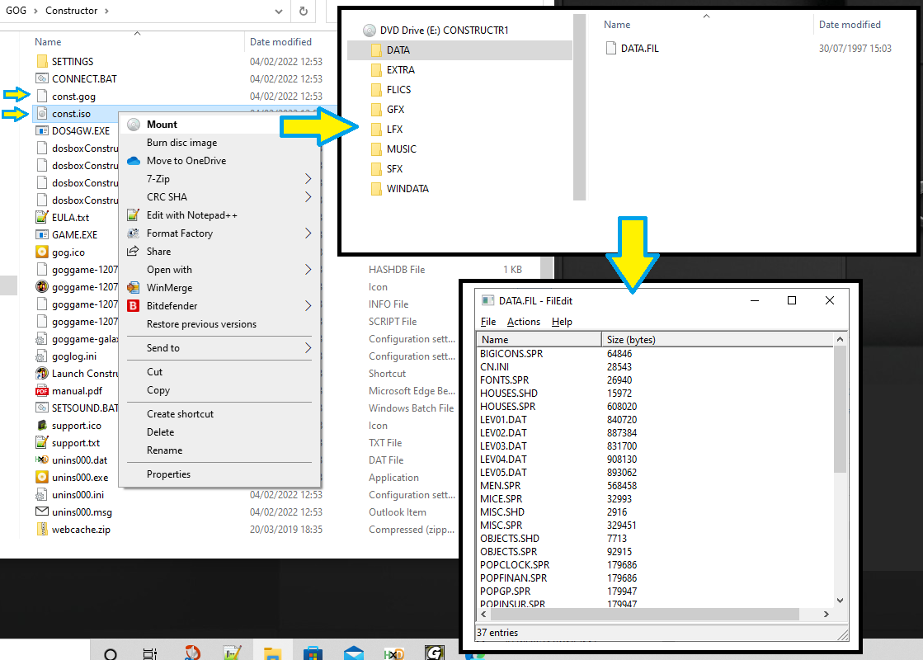Screen dimensions: 923x660
Task: Click the WinMerge icon in context menu
Action: [x=133, y=288]
